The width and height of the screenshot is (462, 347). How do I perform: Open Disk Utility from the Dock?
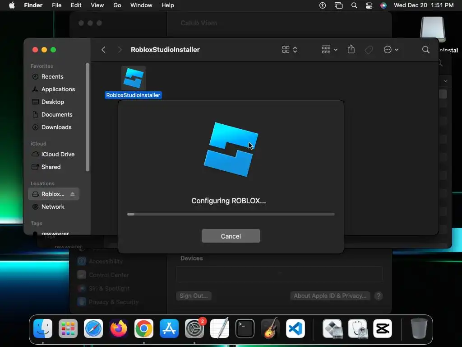click(x=358, y=328)
